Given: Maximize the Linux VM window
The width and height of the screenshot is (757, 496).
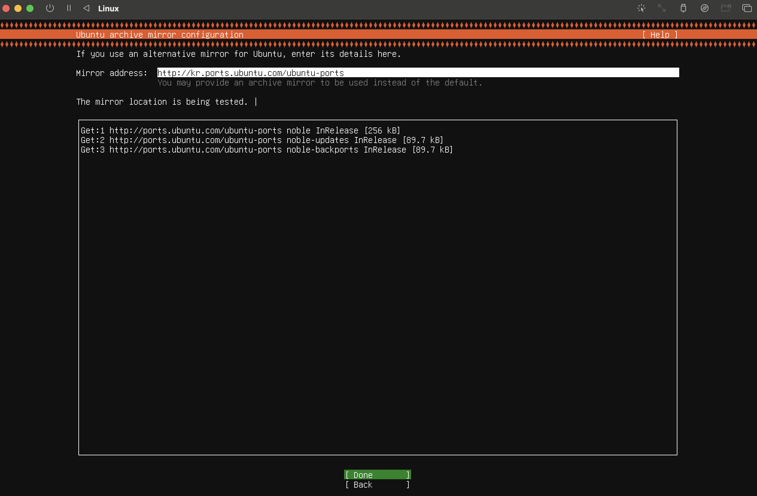Looking at the screenshot, I should click(x=30, y=8).
